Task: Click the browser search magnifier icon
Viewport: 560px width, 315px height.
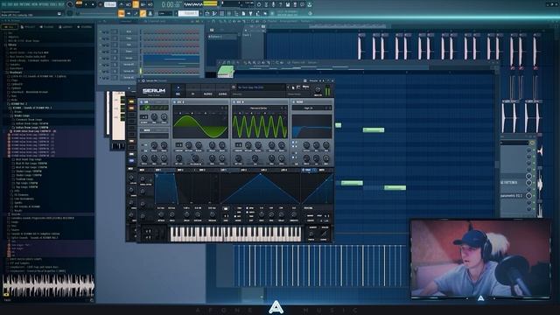Action: point(92,300)
